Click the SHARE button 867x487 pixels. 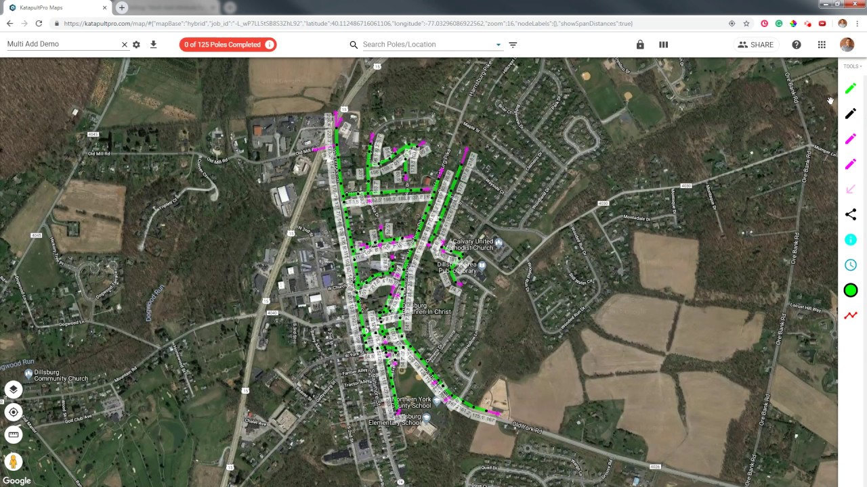(756, 45)
